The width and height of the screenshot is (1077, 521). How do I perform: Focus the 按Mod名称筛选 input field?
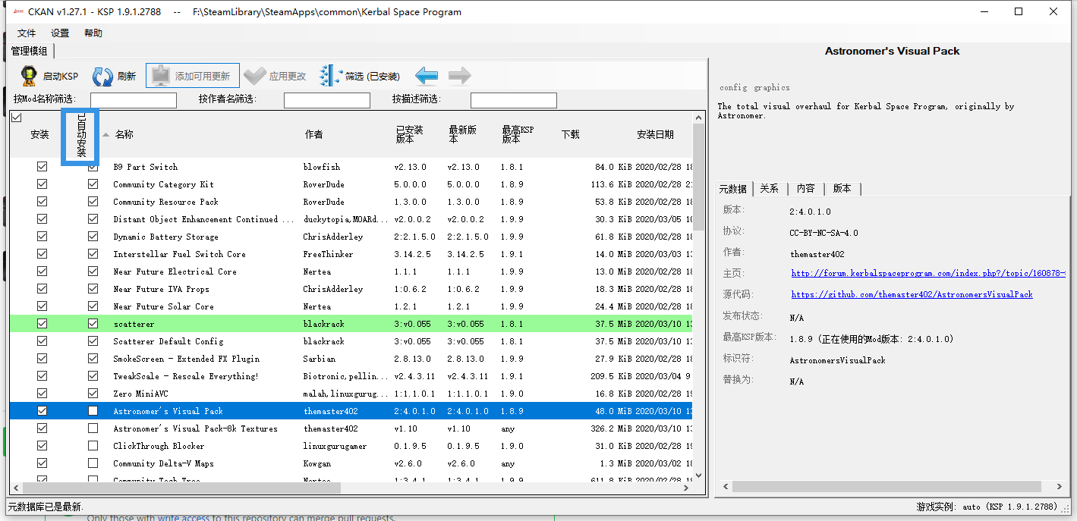[x=134, y=100]
